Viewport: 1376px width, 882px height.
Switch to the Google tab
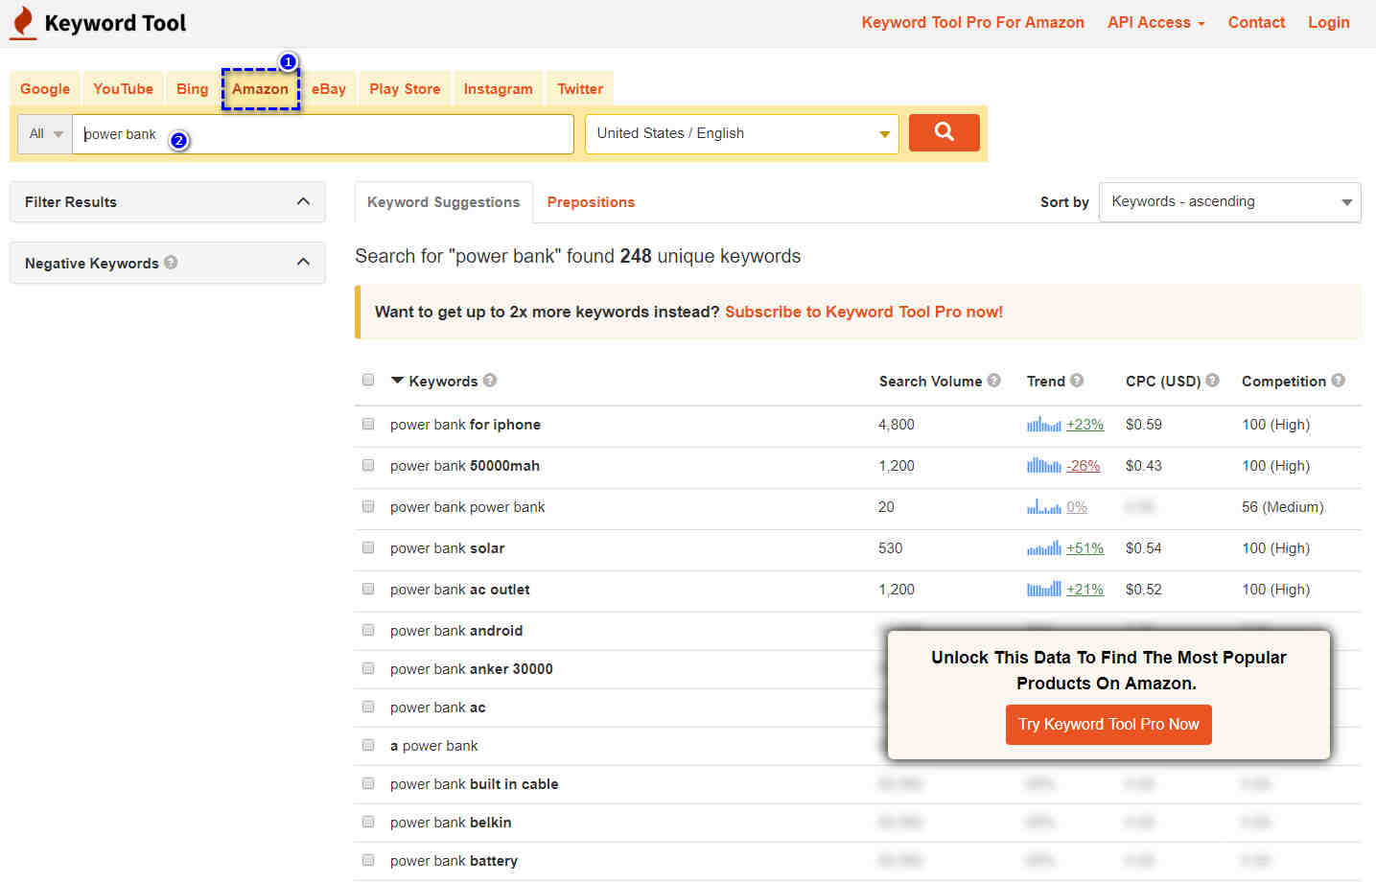click(45, 88)
